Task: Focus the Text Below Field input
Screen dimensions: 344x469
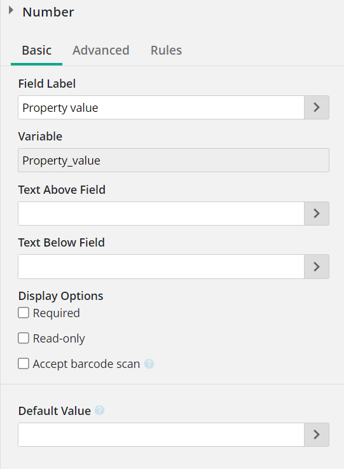Action: 161,266
